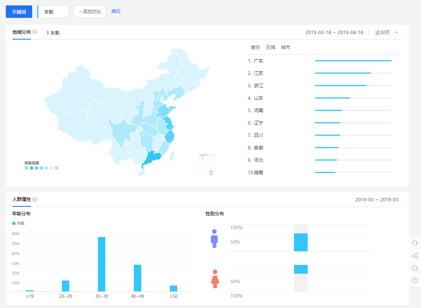Click the +添加对比 button

point(90,12)
